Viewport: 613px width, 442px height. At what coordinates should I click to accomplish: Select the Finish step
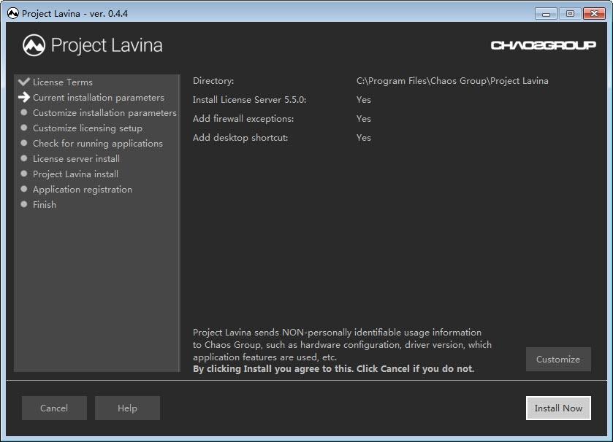pyautogui.click(x=45, y=204)
